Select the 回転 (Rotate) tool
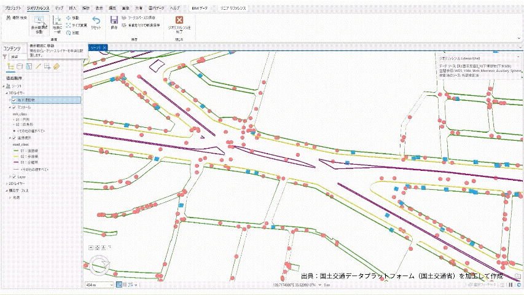Screen dimensions: 524x295 point(72,33)
